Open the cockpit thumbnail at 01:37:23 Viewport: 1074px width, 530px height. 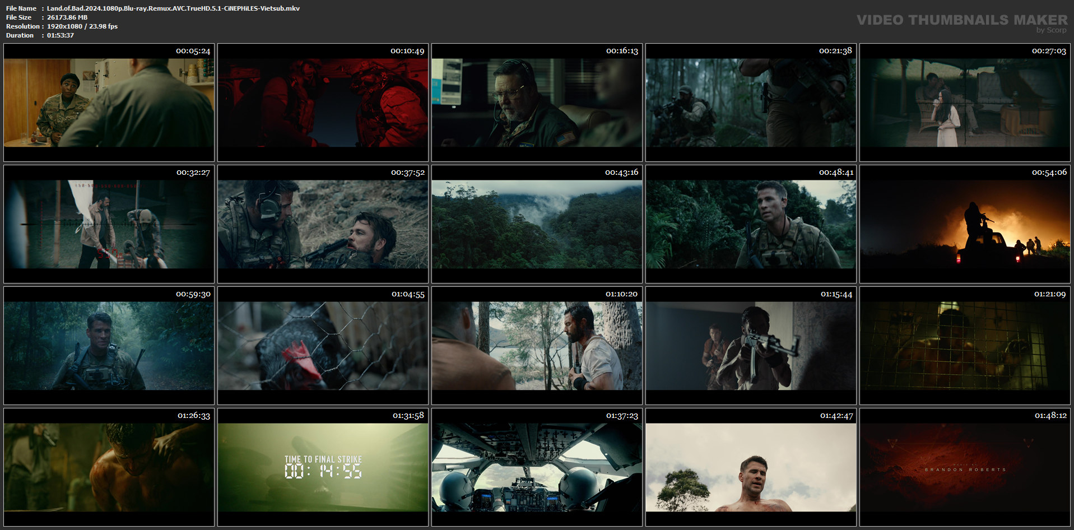coord(537,467)
